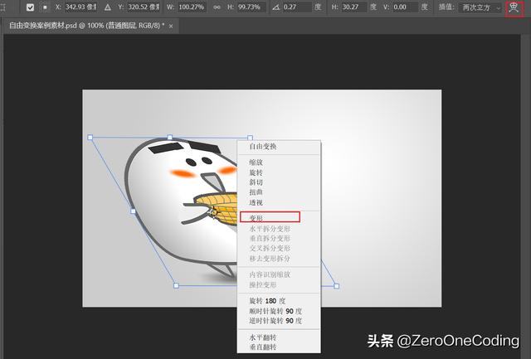The height and width of the screenshot is (359, 531).
Task: Choose 变形 from the context menu
Action: [257, 217]
